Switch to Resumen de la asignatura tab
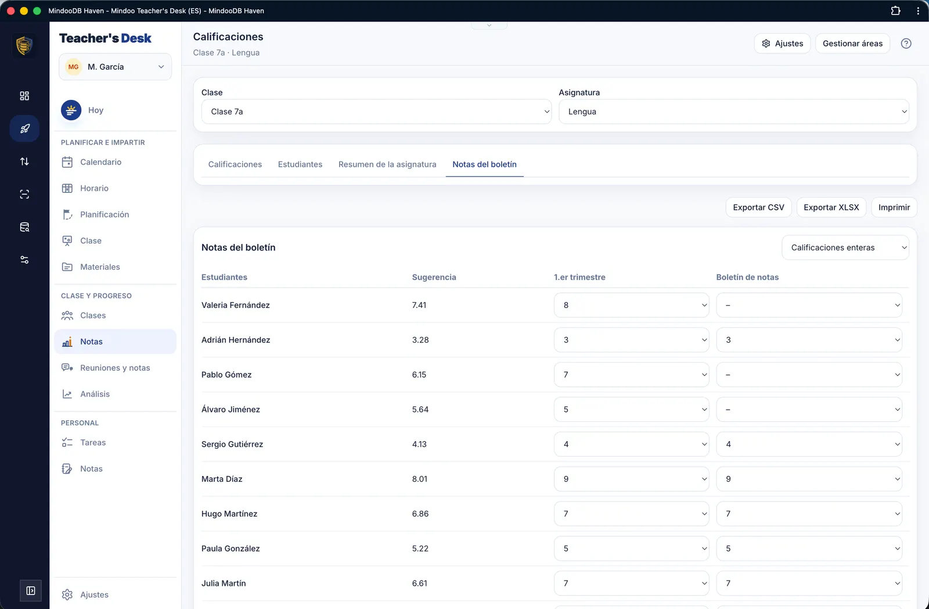This screenshot has height=609, width=929. (x=387, y=164)
